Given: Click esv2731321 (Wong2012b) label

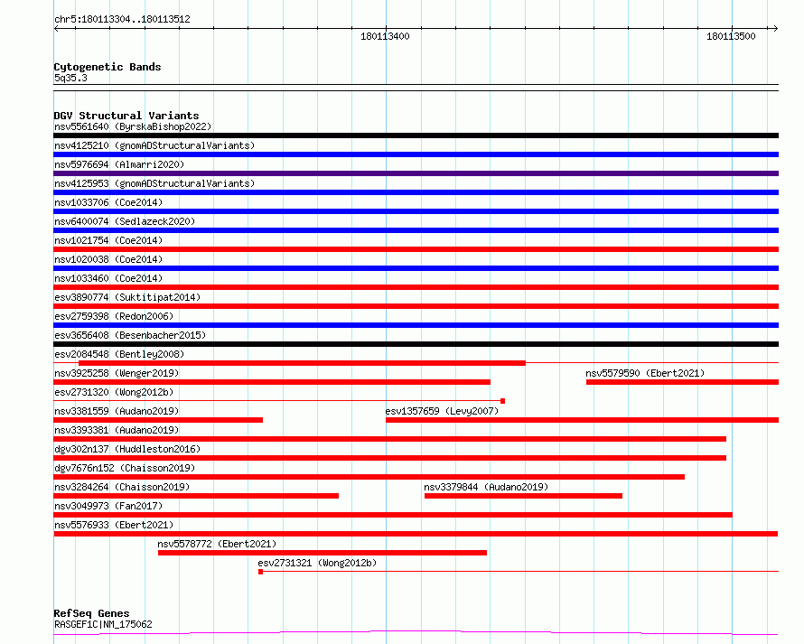Looking at the screenshot, I should 317,563.
